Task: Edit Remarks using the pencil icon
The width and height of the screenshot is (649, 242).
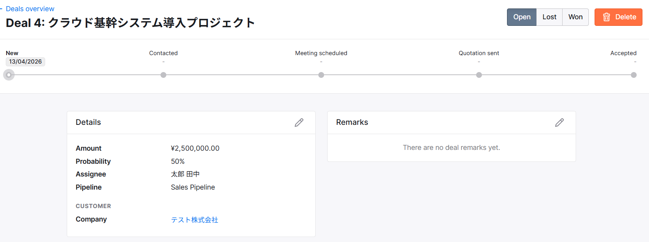Action: coord(559,123)
